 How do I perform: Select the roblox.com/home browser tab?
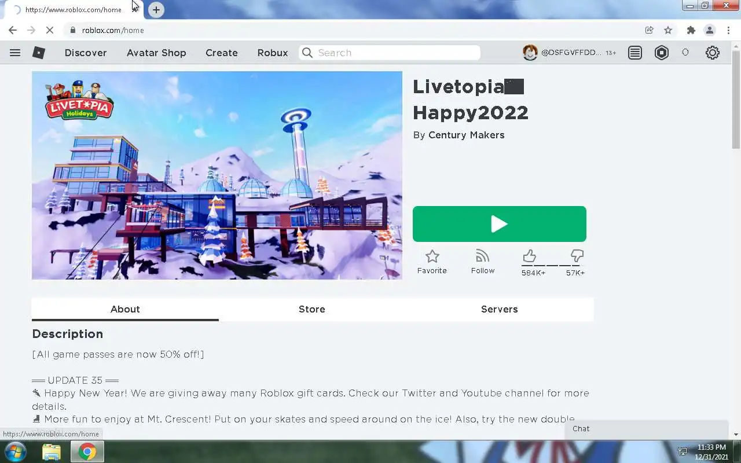[72, 10]
